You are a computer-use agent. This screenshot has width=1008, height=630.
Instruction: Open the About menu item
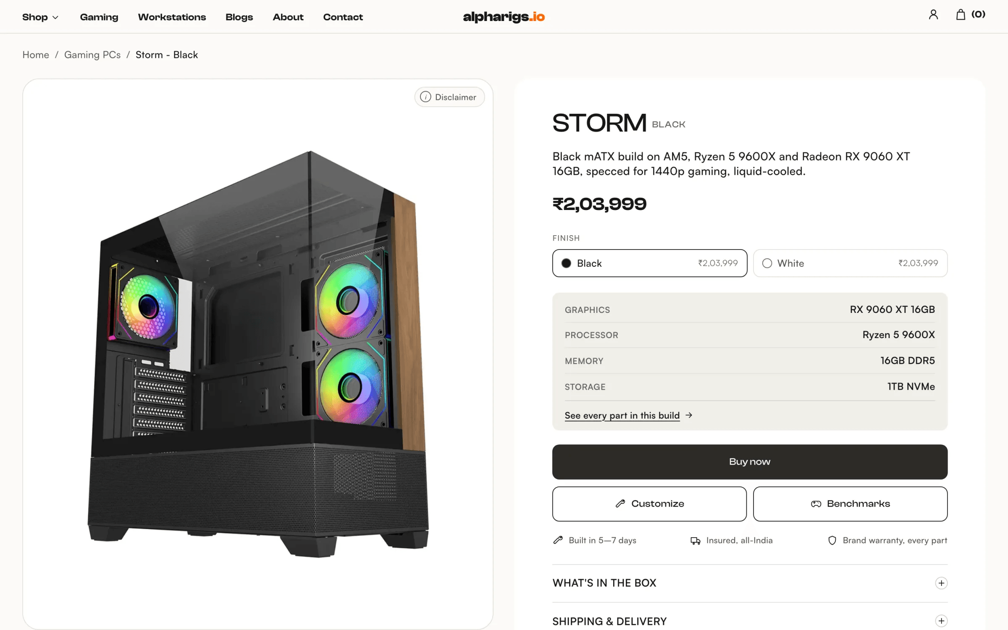[288, 17]
